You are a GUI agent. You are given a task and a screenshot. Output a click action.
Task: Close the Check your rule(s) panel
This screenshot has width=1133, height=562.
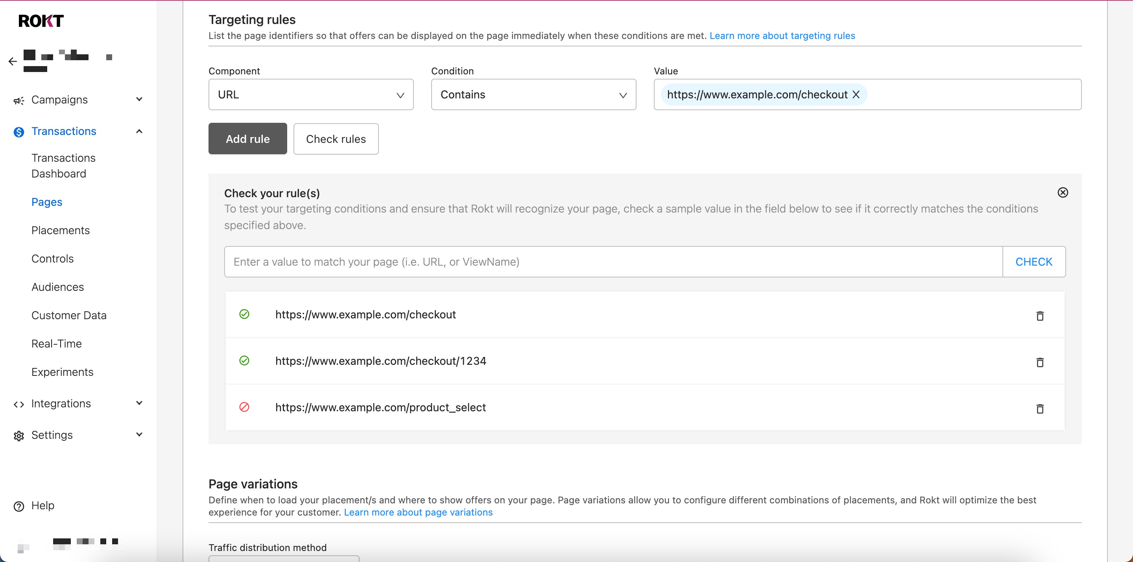1063,192
